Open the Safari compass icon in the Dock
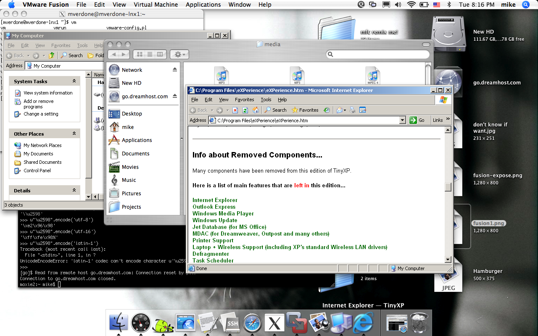The width and height of the screenshot is (538, 336). click(253, 323)
